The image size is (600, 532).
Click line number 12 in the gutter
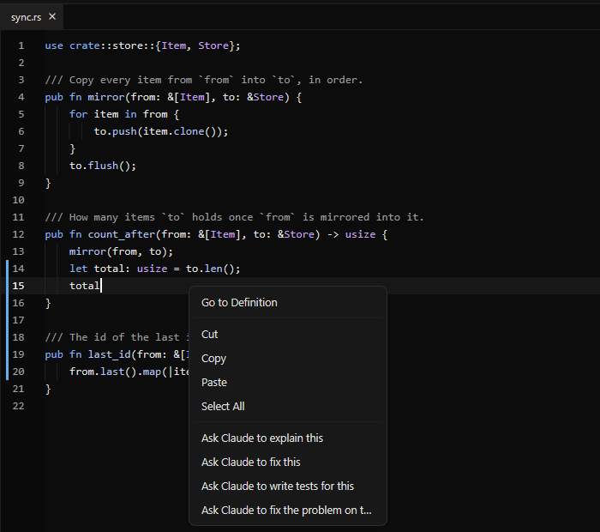[x=18, y=234]
